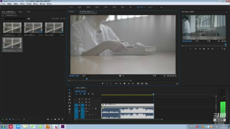Toggle Linked Selection in the timeline
Screen dimensions: 230x129
(84, 94)
